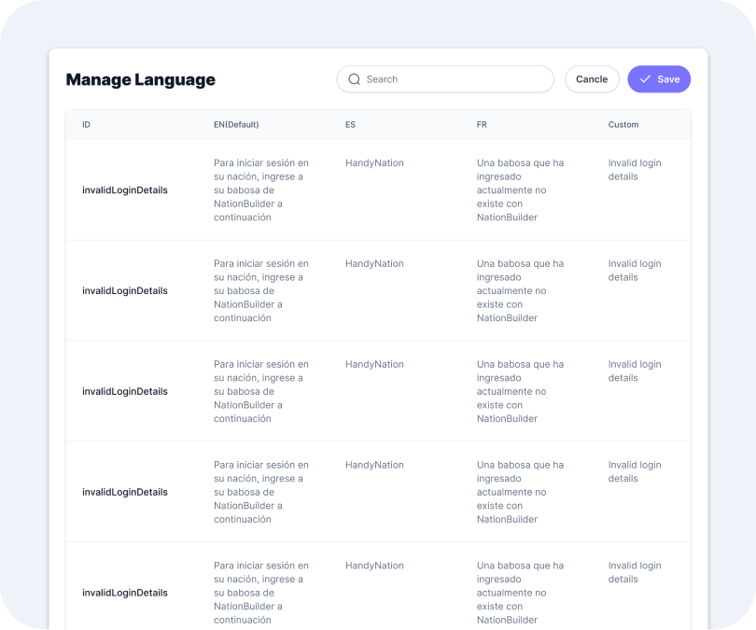Save the language changes

pos(659,79)
